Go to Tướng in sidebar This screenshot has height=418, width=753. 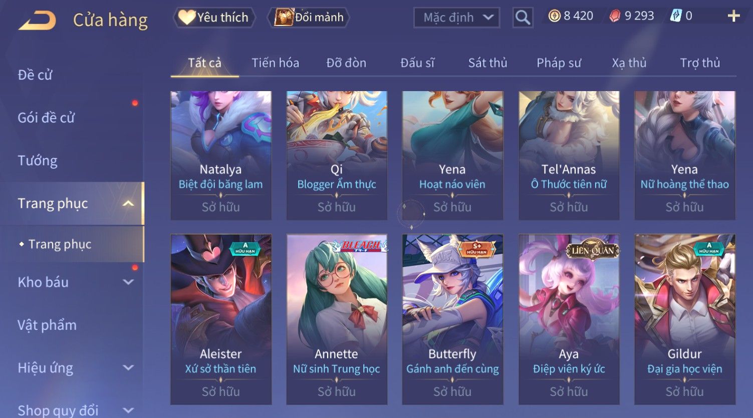point(38,161)
